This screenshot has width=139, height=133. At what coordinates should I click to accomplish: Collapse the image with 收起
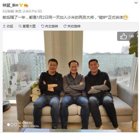tap(8, 26)
